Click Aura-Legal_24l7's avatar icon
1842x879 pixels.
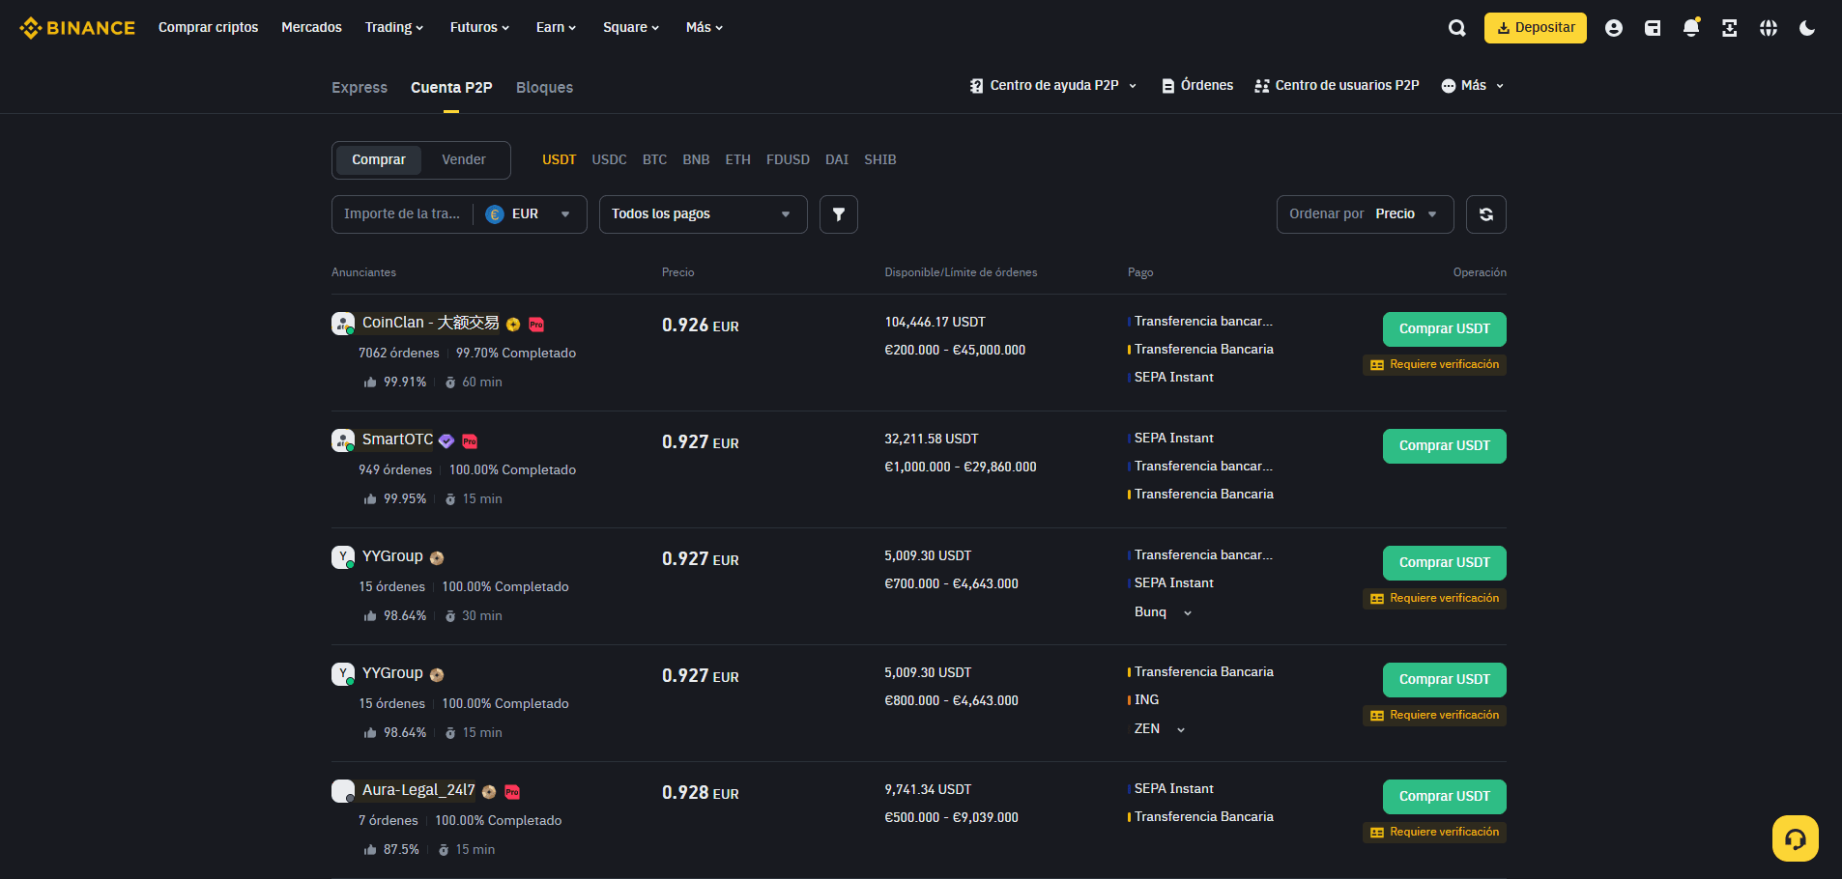pos(343,791)
